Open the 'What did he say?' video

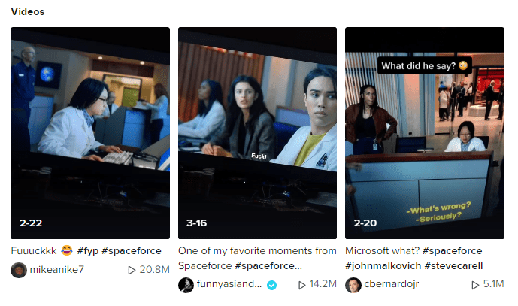coord(425,133)
